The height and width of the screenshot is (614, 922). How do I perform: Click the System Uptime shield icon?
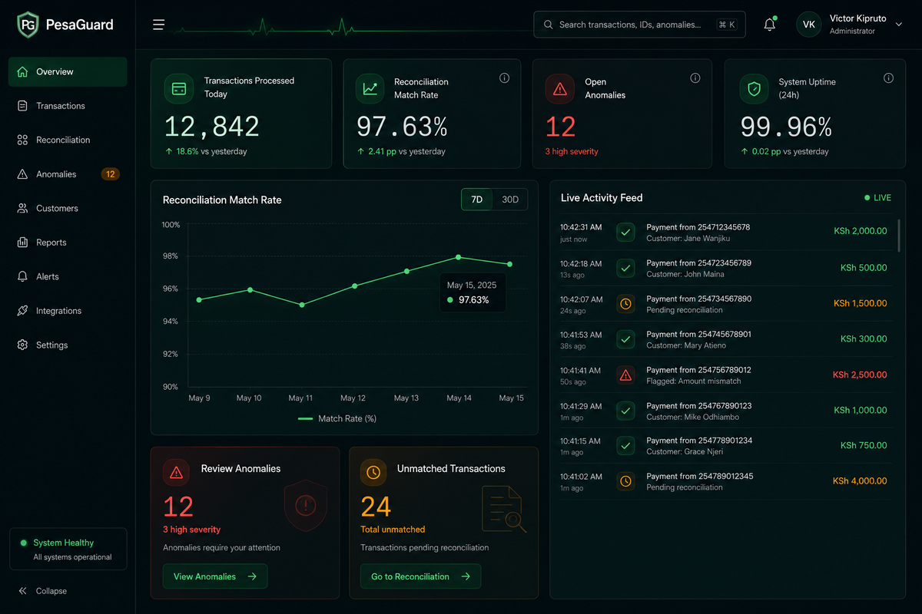pos(754,88)
